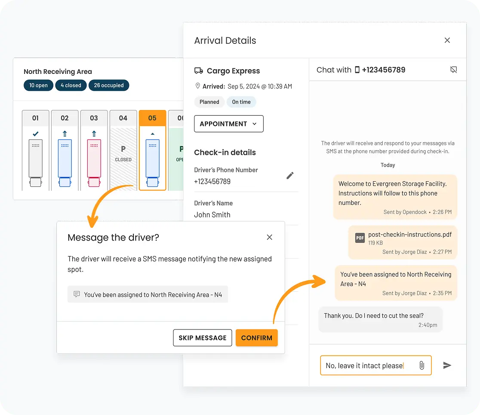Image resolution: width=480 pixels, height=415 pixels.
Task: Click the paperclip attachment icon
Action: tap(422, 365)
